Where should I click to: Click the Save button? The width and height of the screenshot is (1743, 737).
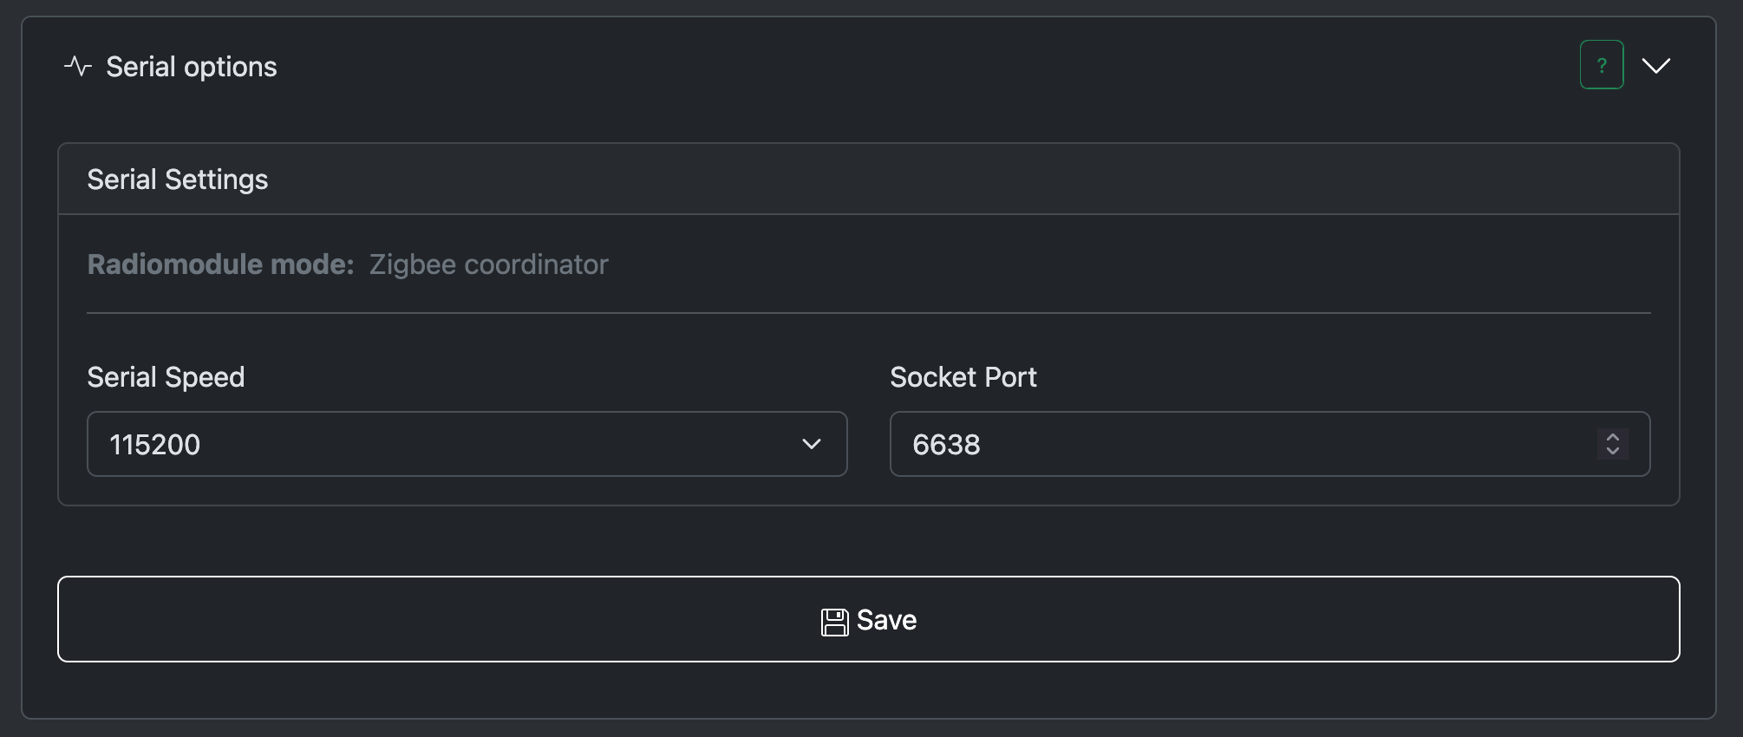[x=869, y=619]
